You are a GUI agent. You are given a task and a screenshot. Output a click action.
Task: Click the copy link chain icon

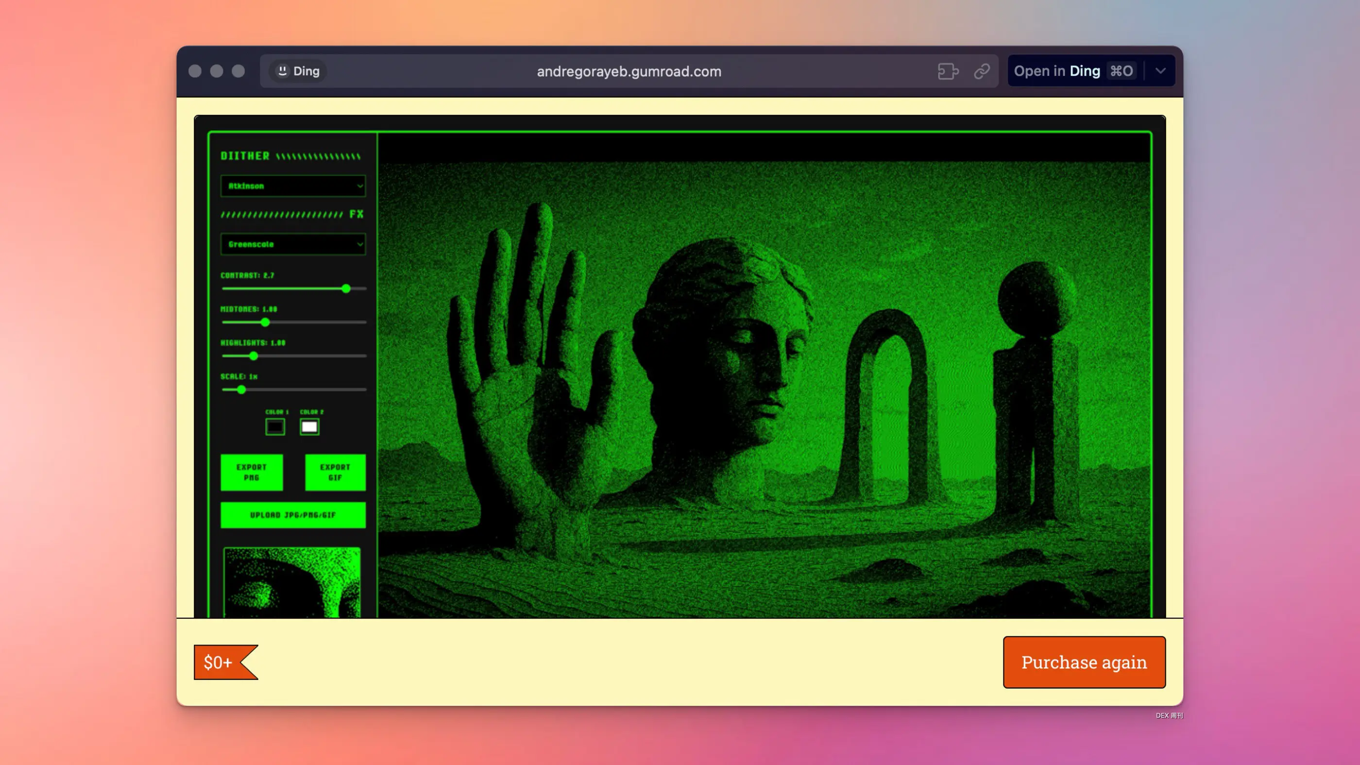[x=982, y=71]
